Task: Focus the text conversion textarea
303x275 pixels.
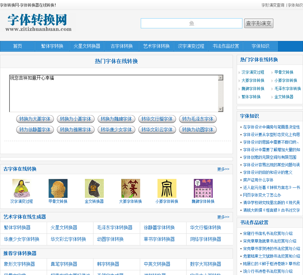Action: click(x=114, y=93)
